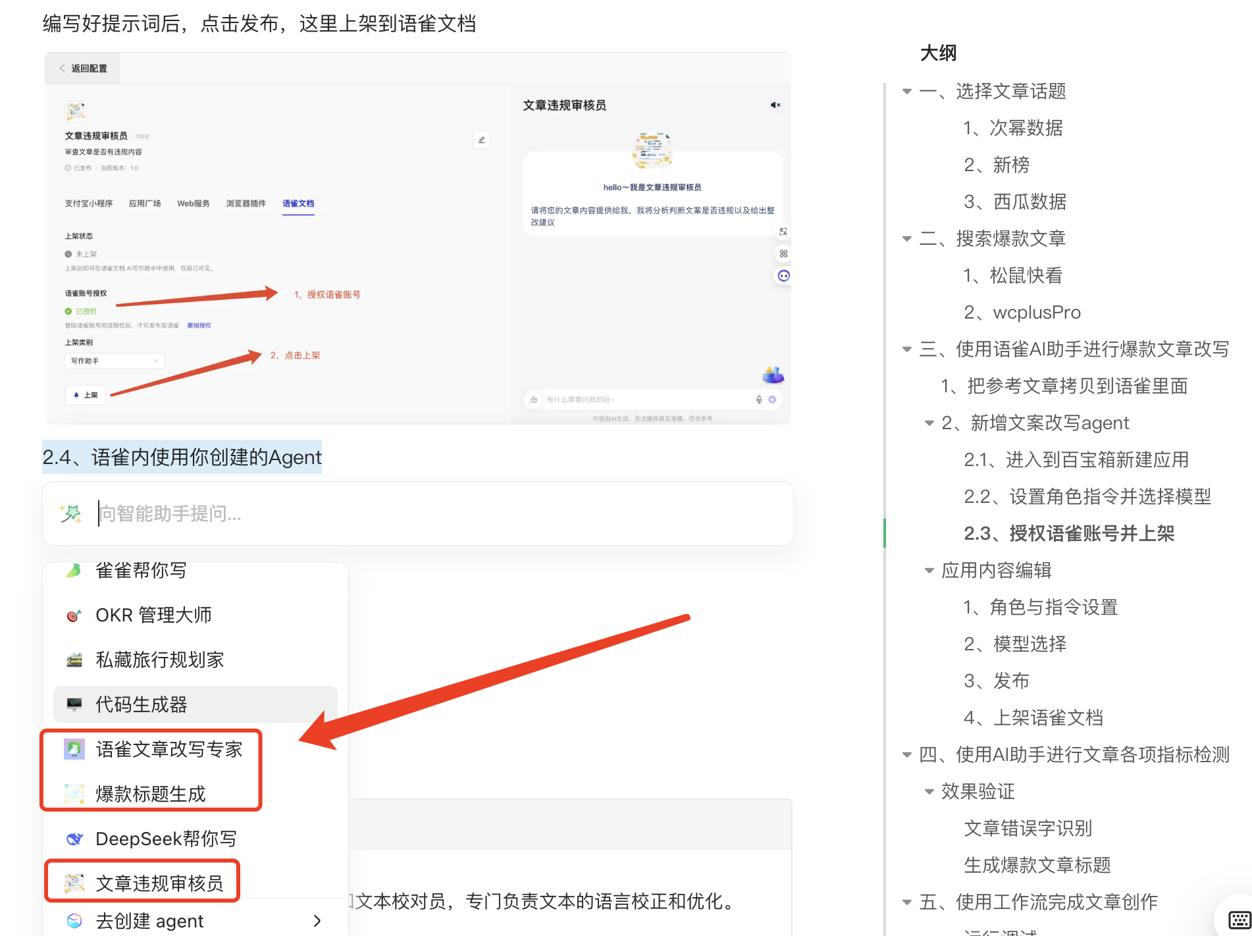Open the keyboard shortcuts floating button
Screen dimensions: 1252x936
pyautogui.click(x=1239, y=920)
